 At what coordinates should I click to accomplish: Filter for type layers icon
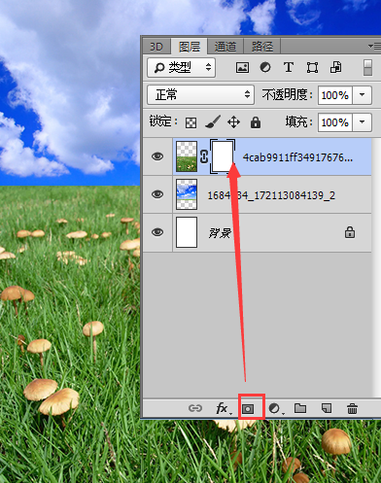(289, 67)
